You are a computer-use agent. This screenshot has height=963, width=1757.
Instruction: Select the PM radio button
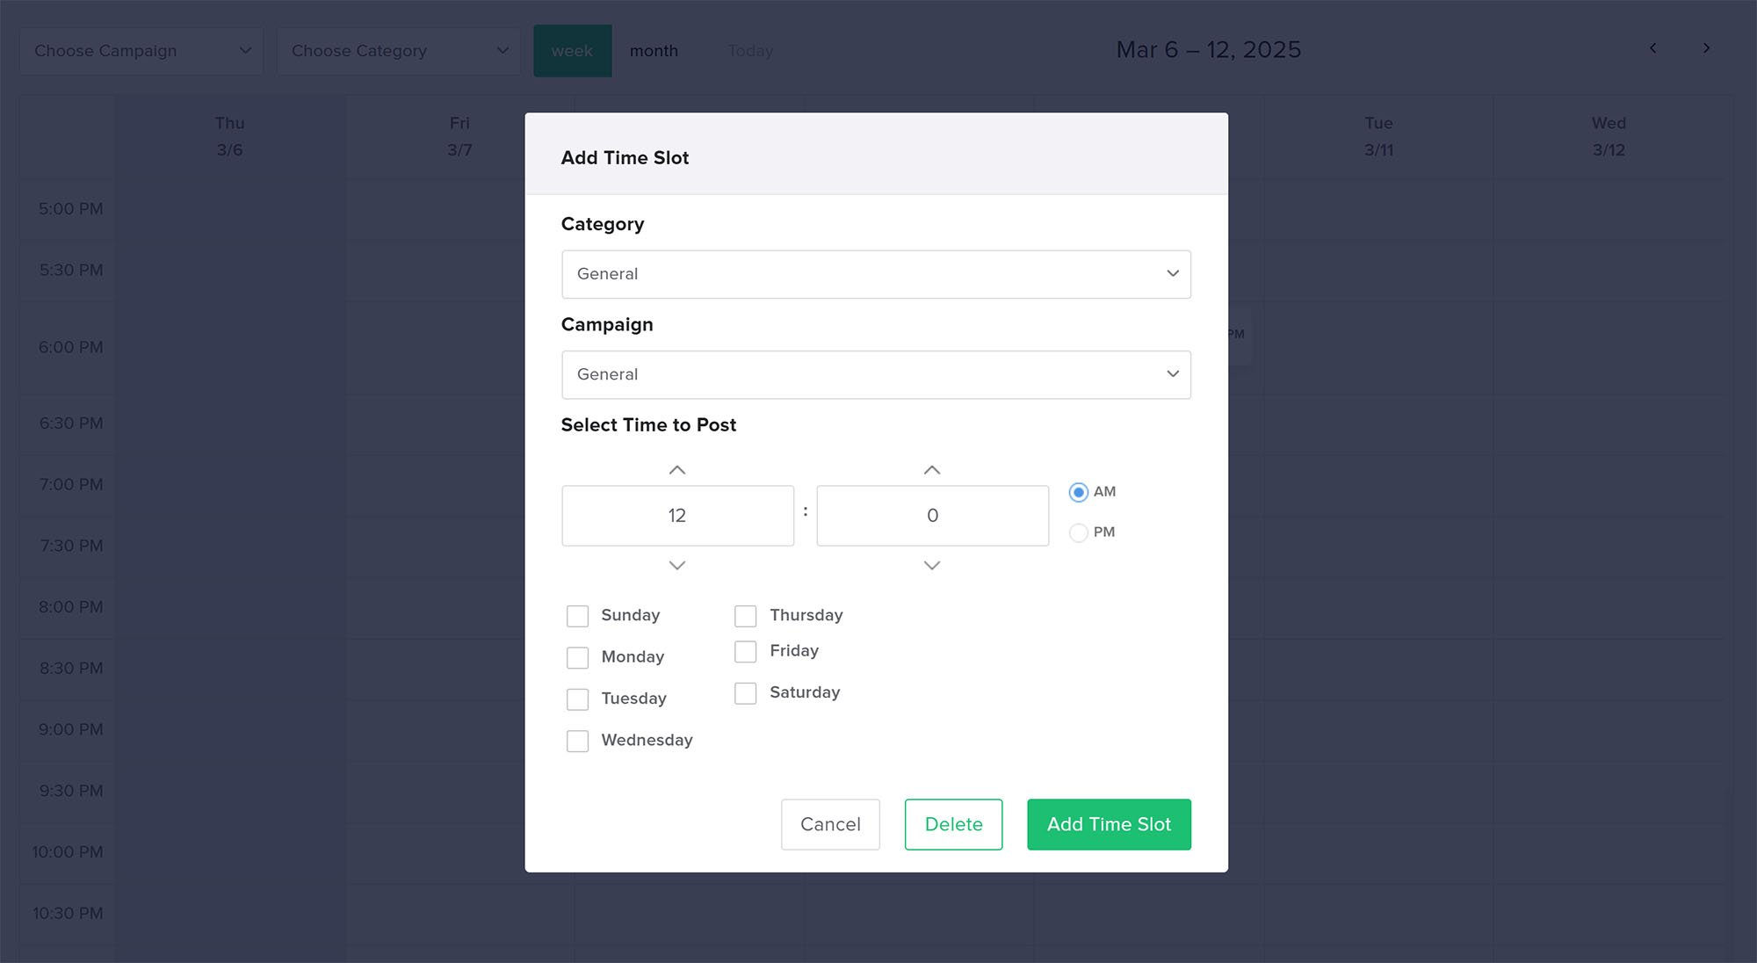[x=1078, y=532]
